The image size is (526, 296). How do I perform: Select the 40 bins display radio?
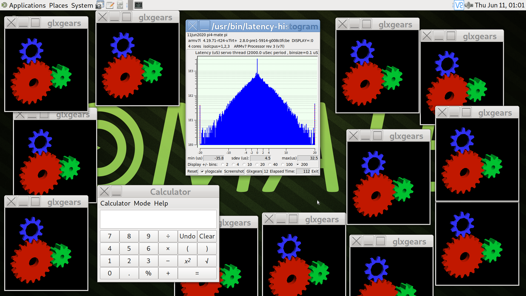pos(270,164)
